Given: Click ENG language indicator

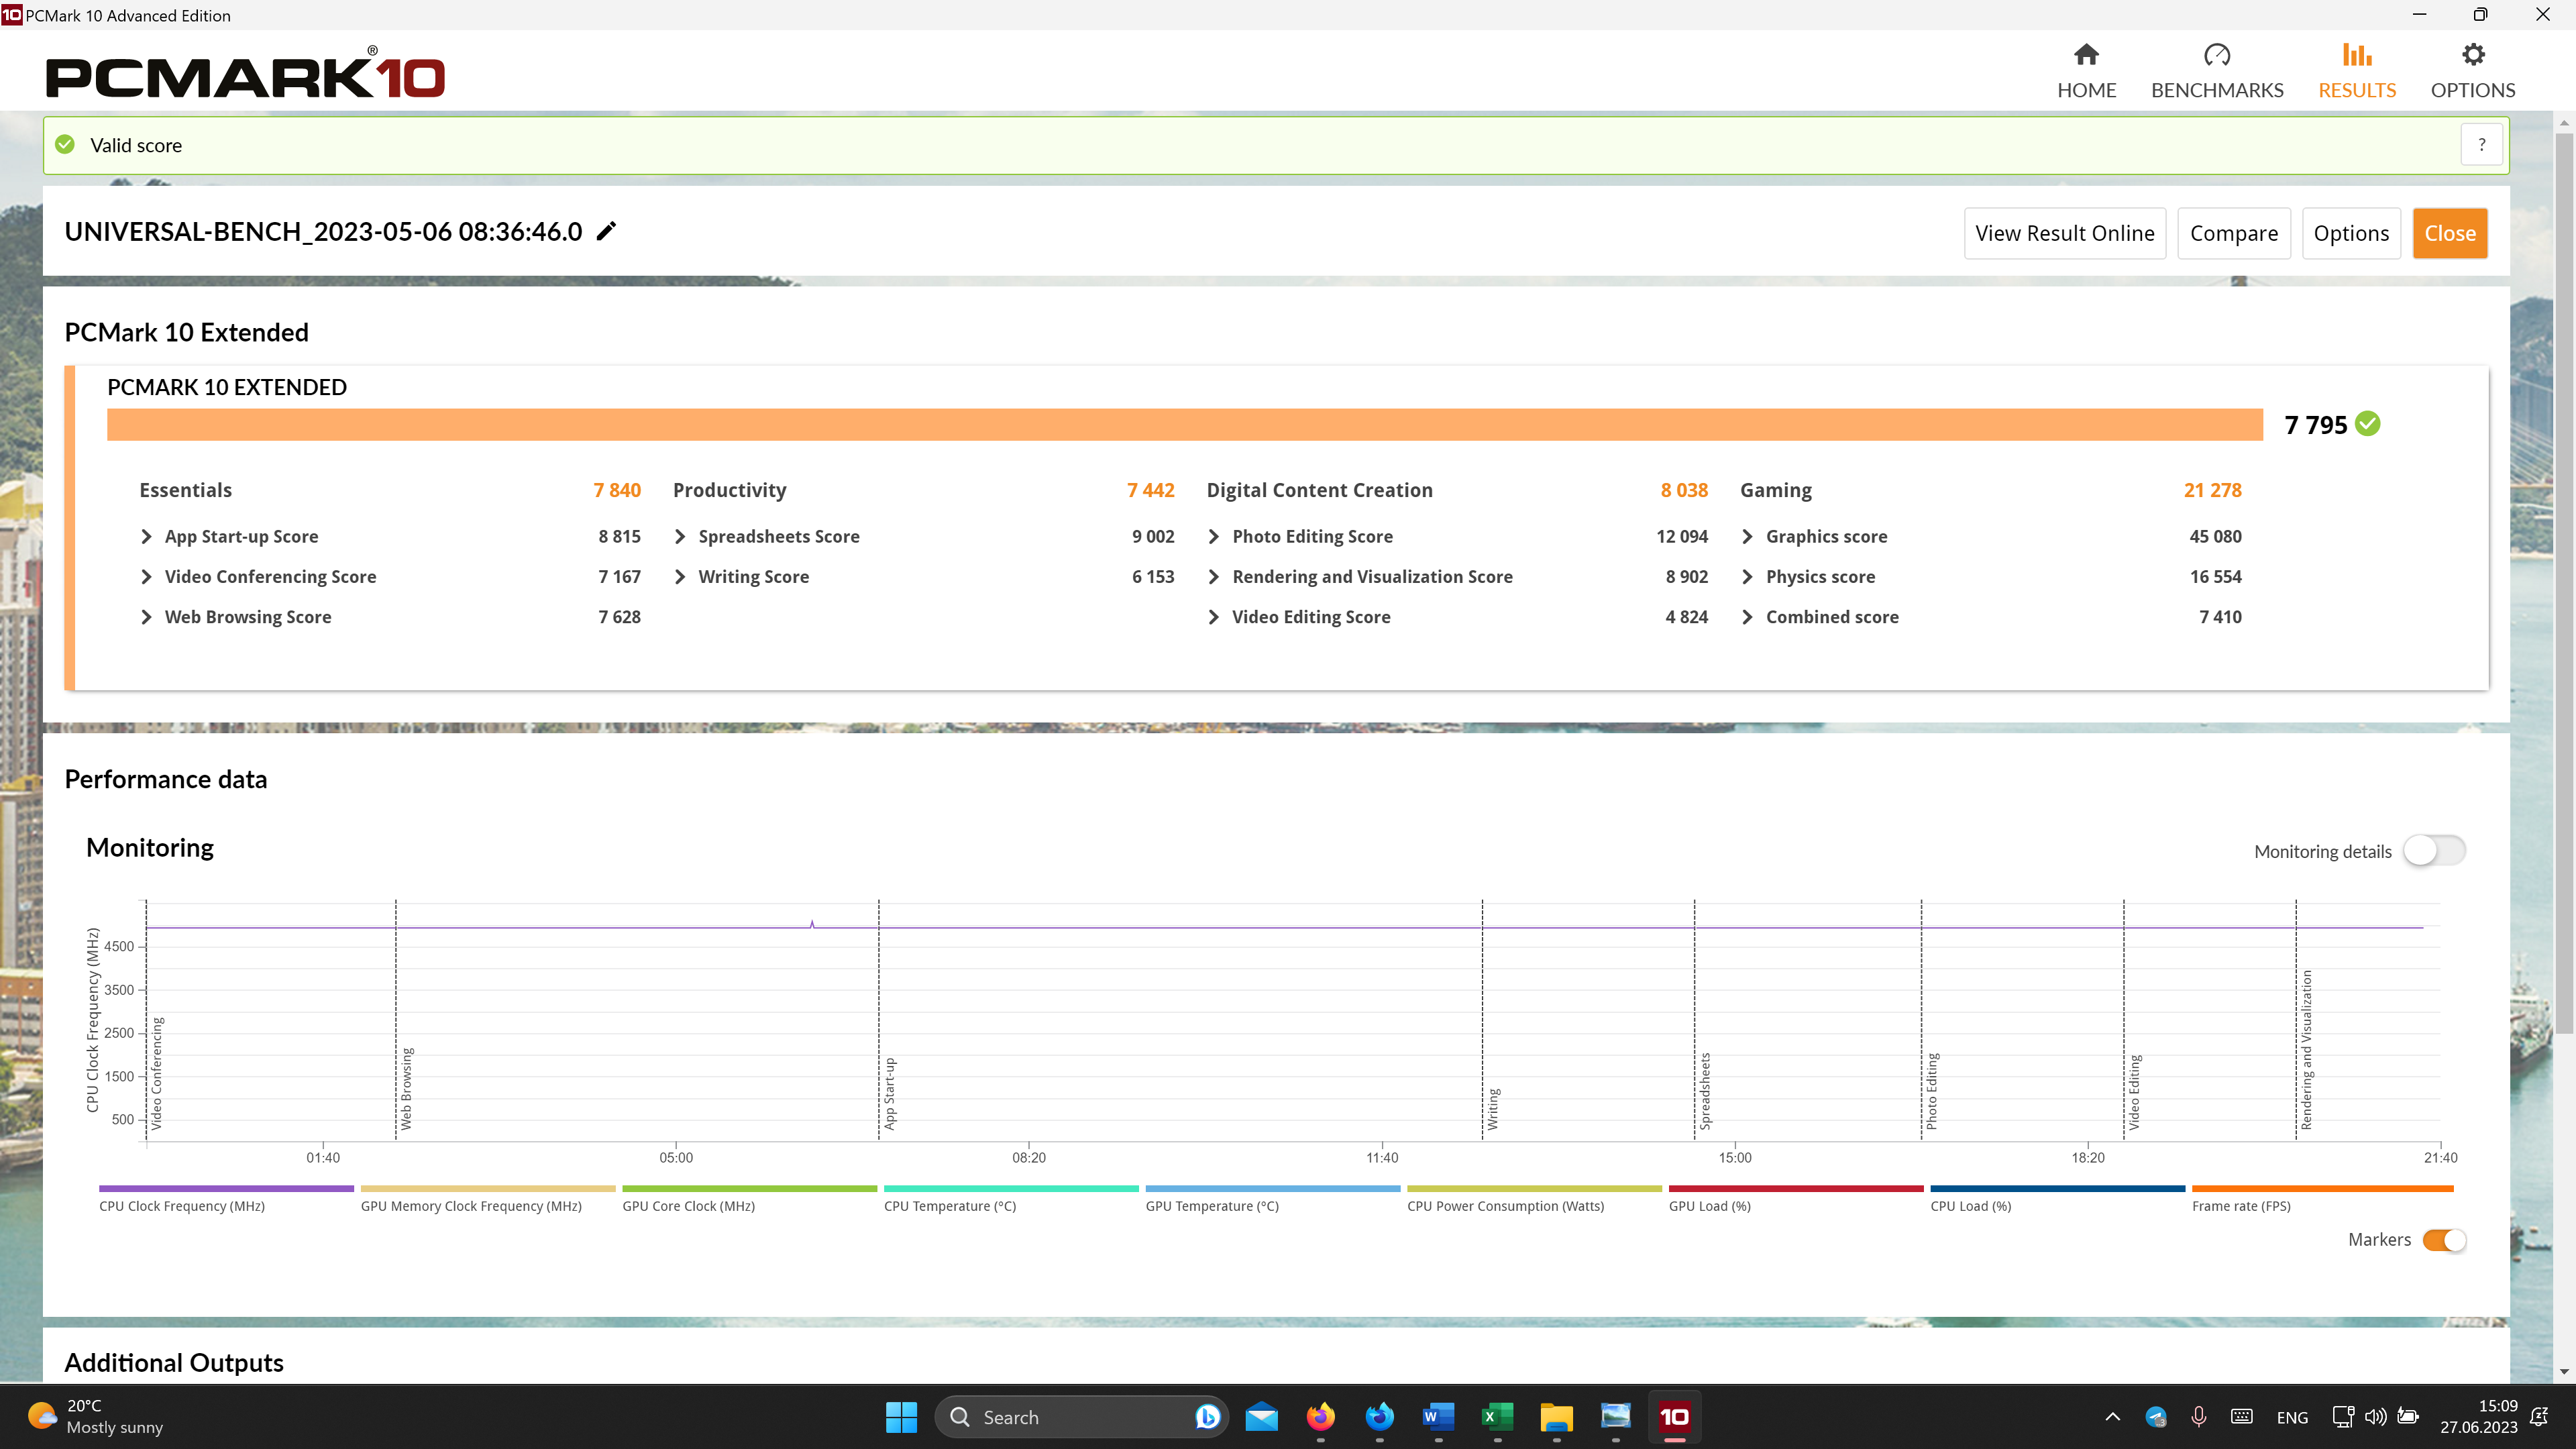Looking at the screenshot, I should [x=2291, y=1418].
